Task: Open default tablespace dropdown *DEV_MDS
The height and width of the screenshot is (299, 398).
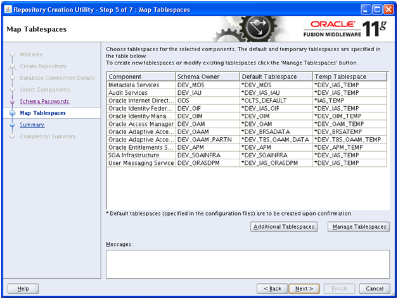Action: (x=276, y=85)
